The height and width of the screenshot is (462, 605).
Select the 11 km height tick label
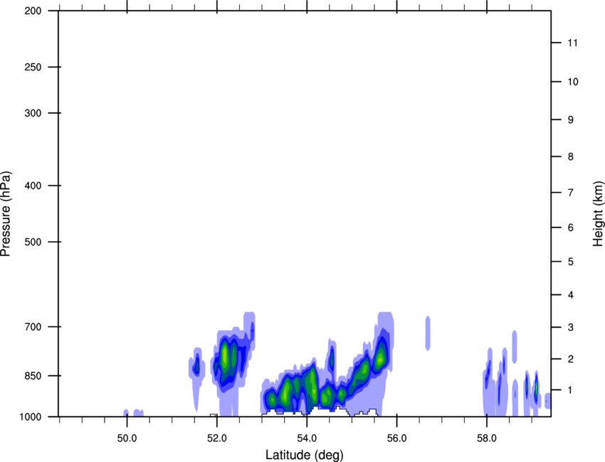pyautogui.click(x=572, y=43)
